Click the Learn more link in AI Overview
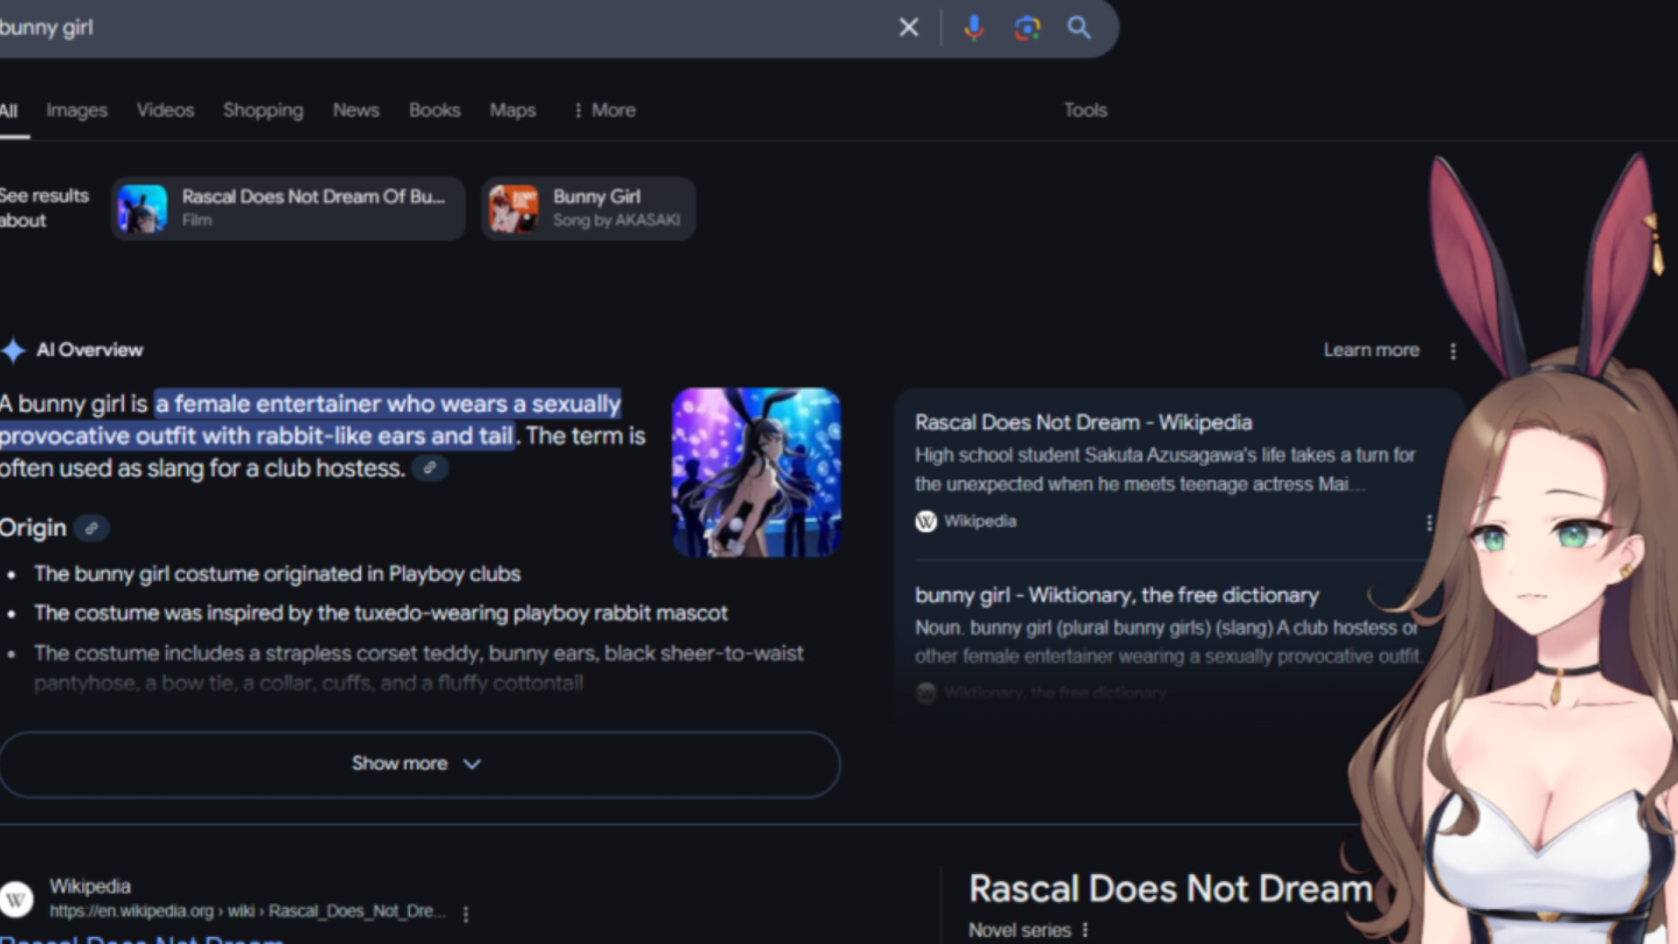Image resolution: width=1678 pixels, height=944 pixels. 1371,350
